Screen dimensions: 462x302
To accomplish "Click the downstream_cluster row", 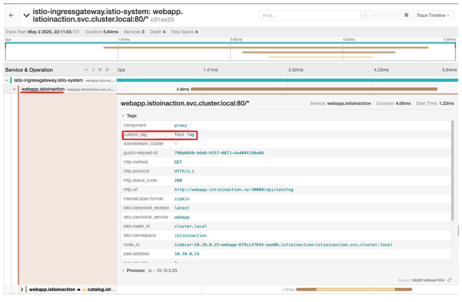I will [x=286, y=144].
